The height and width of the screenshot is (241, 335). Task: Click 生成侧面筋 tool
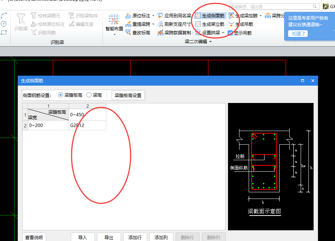[210, 16]
